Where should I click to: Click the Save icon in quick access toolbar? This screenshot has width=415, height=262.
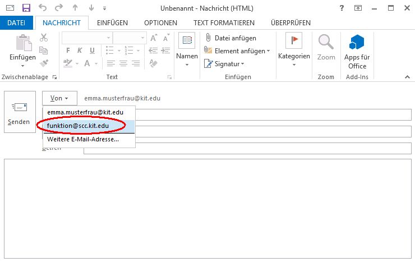coord(26,7)
